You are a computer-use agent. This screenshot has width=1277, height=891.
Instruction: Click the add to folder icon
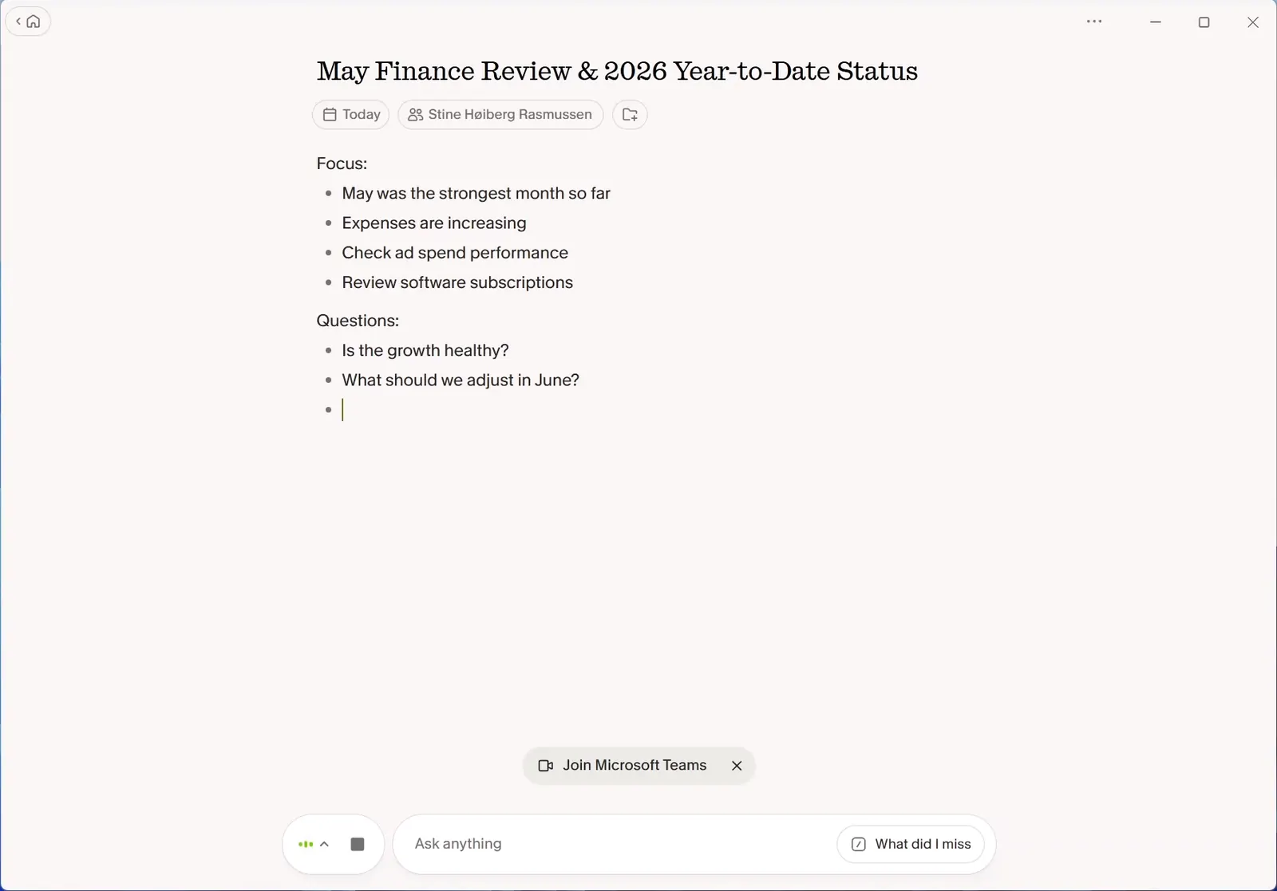coord(630,115)
